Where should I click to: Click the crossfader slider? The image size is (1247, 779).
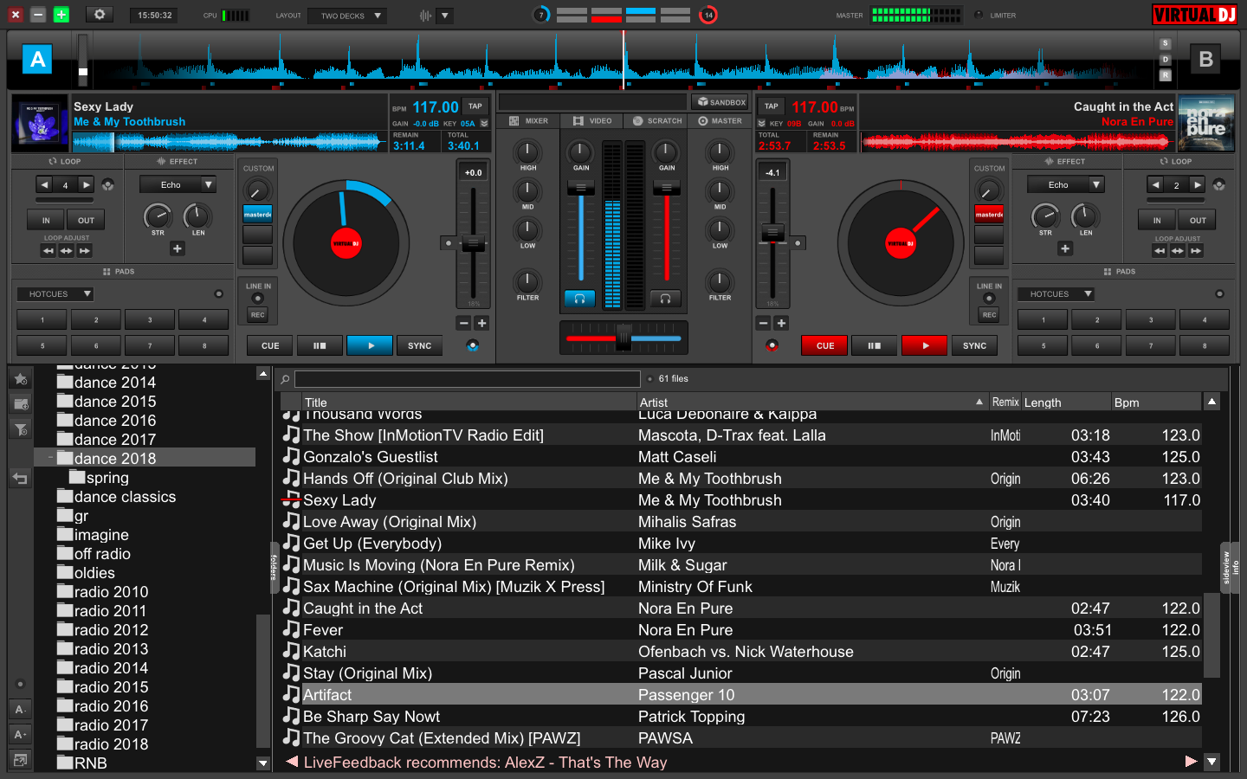[623, 338]
